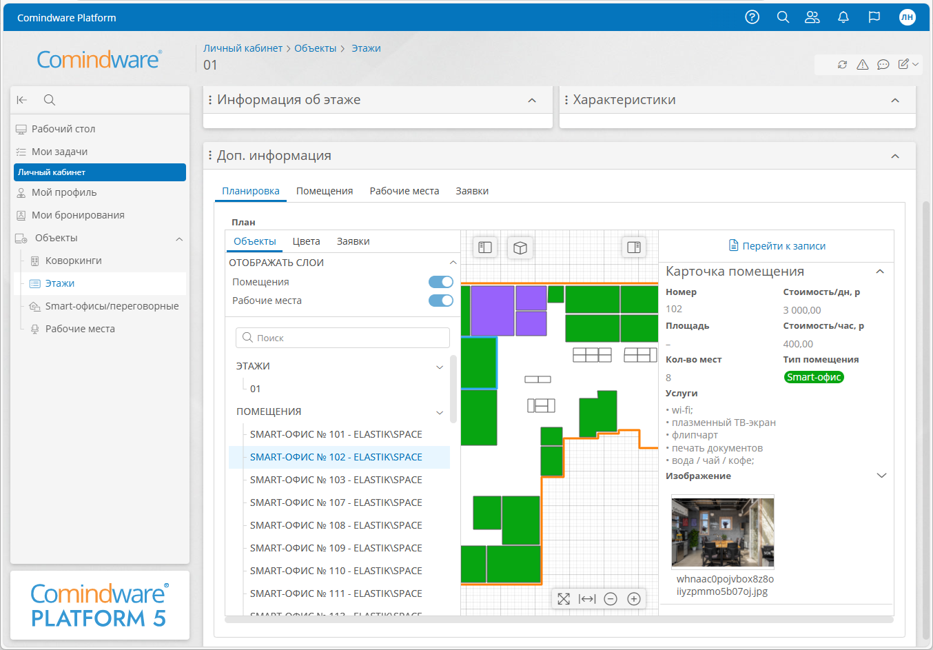Screen dimensions: 933x650
Task: Click the document icon beside Перейти к записи
Action: pos(734,245)
